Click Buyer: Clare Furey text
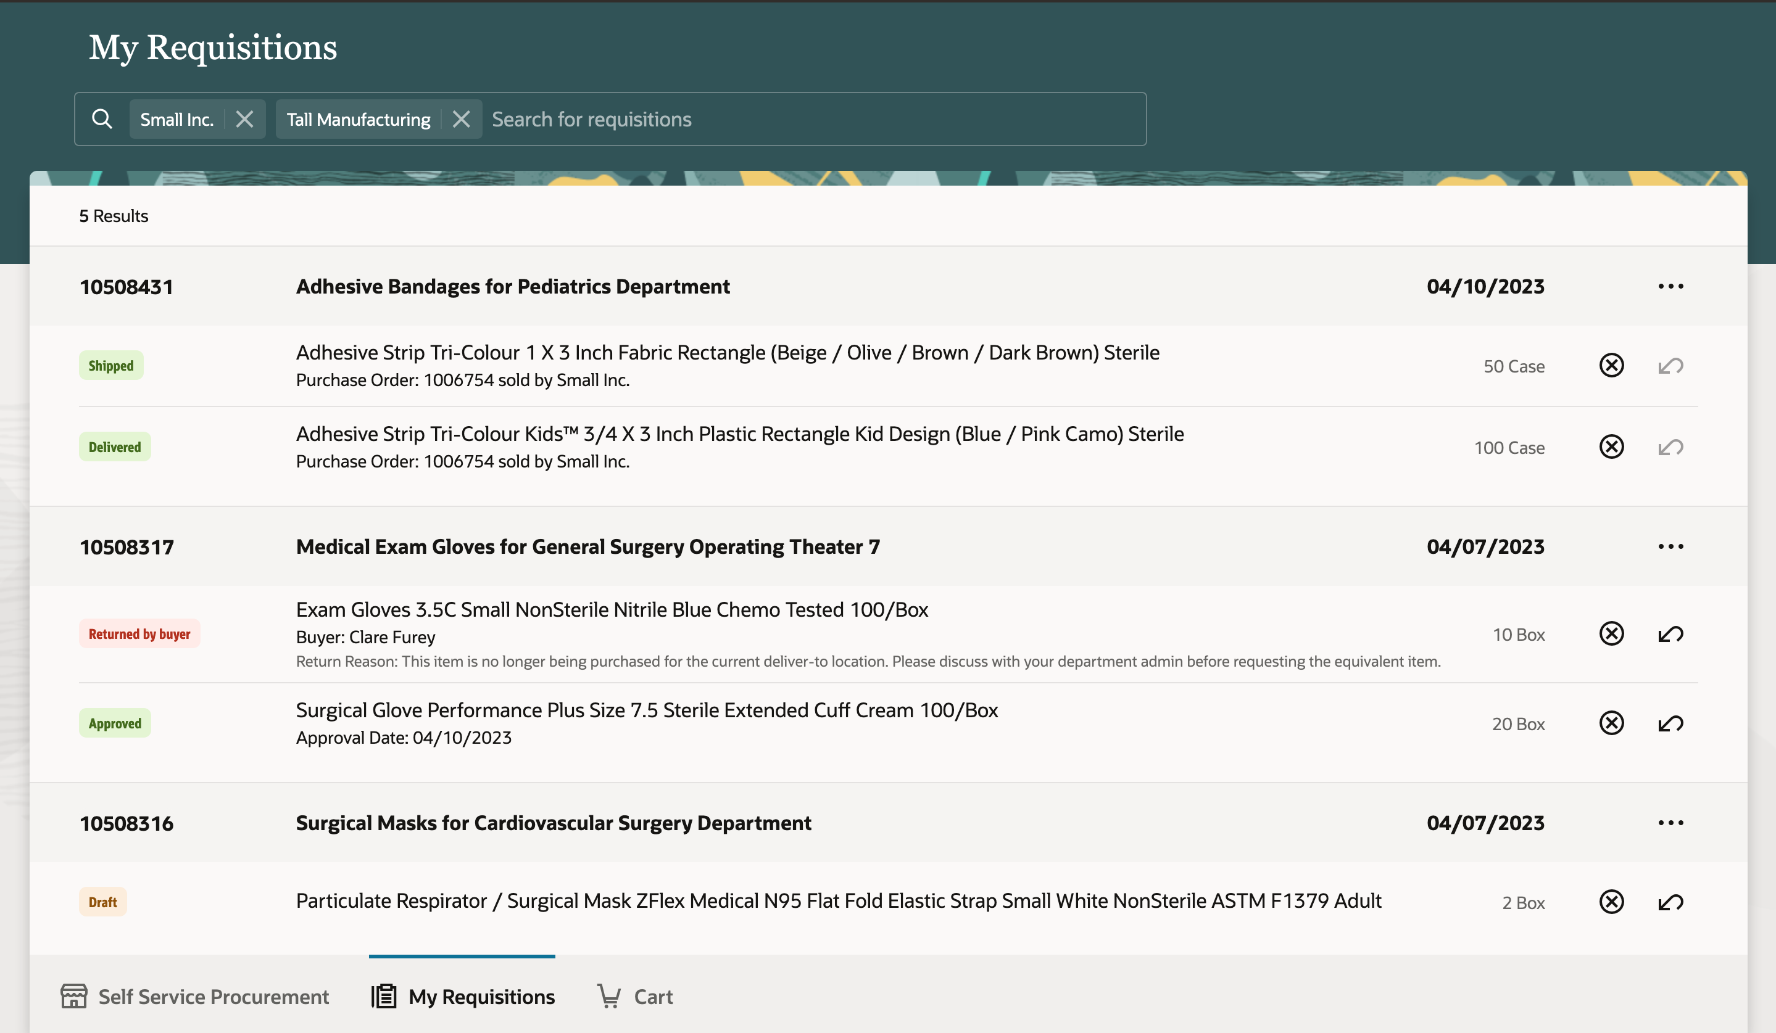 366,637
